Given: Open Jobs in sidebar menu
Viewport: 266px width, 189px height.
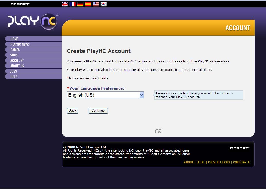Looking at the screenshot, I should (x=34, y=71).
